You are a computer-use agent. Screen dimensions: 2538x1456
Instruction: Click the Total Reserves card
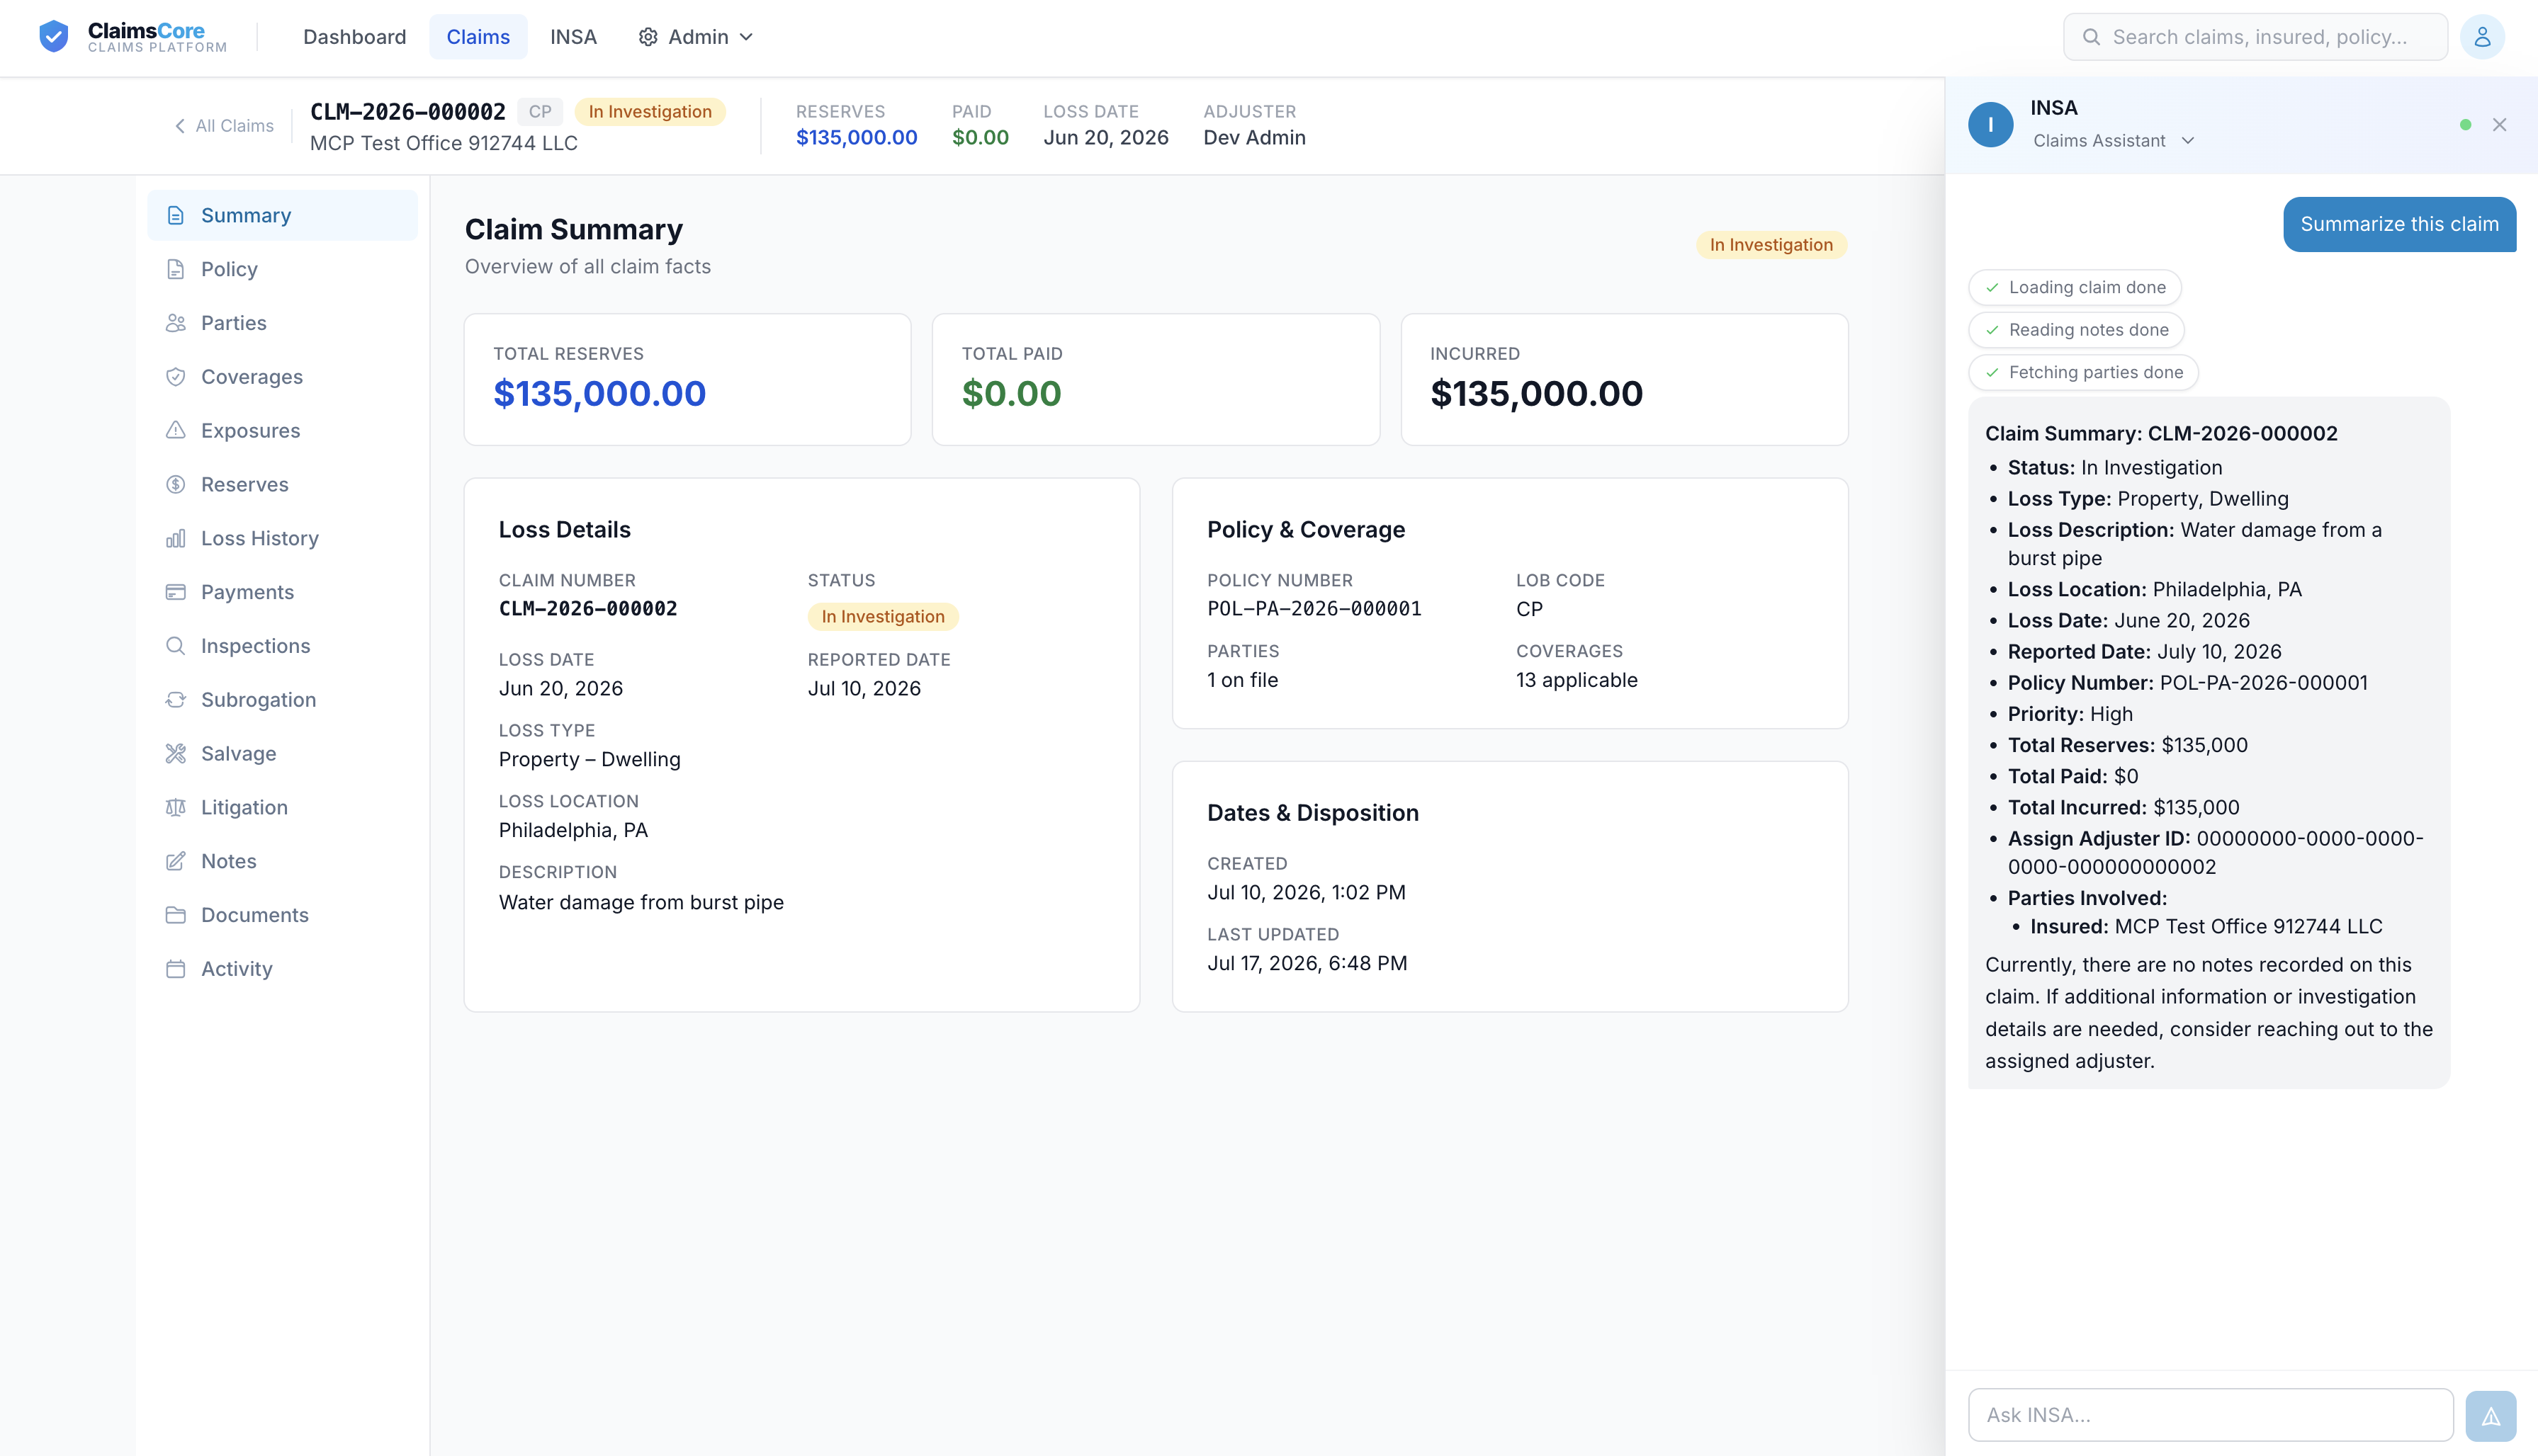(x=687, y=380)
